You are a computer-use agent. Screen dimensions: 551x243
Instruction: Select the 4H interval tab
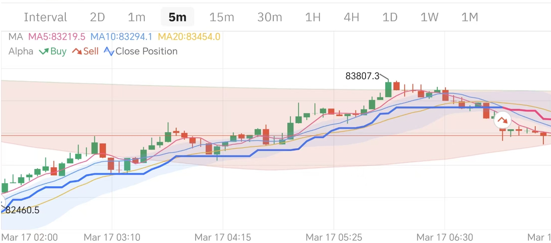pyautogui.click(x=351, y=17)
